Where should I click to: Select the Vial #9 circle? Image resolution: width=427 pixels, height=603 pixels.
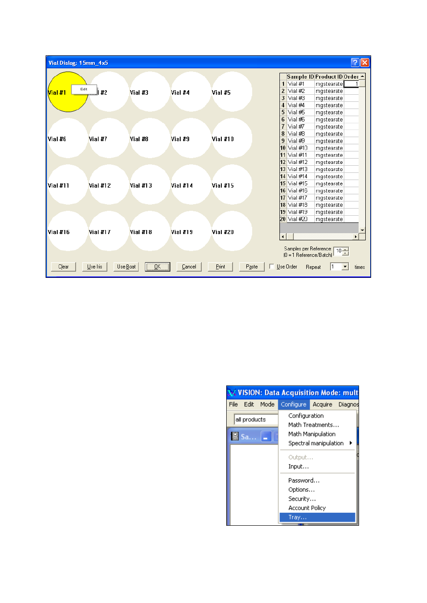click(x=191, y=138)
